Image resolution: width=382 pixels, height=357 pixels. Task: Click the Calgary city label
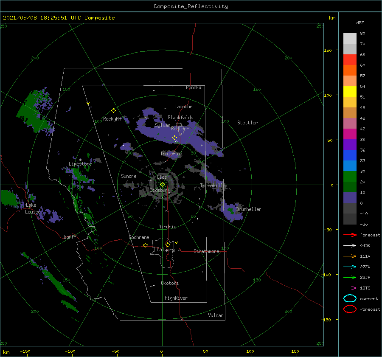click(166, 250)
